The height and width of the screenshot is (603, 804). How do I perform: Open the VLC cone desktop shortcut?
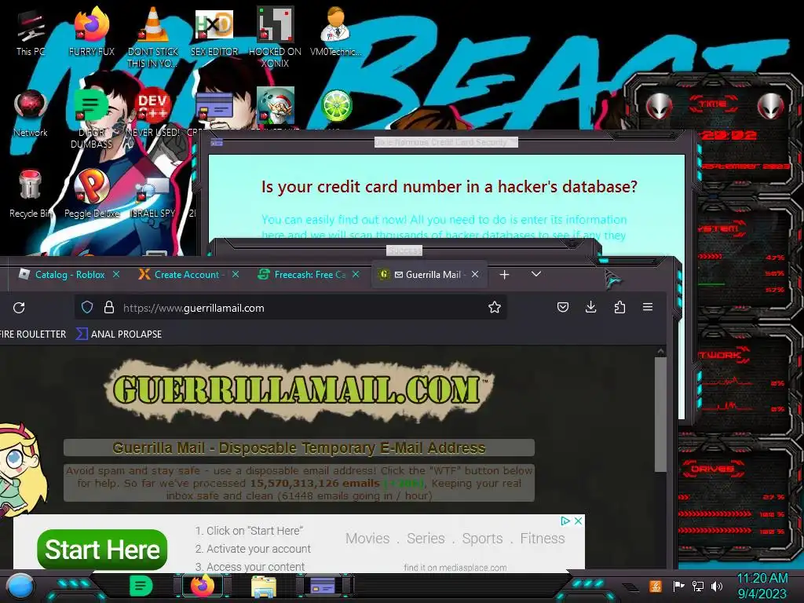pyautogui.click(x=153, y=37)
